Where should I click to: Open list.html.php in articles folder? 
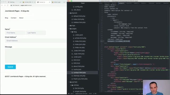click(x=79, y=88)
